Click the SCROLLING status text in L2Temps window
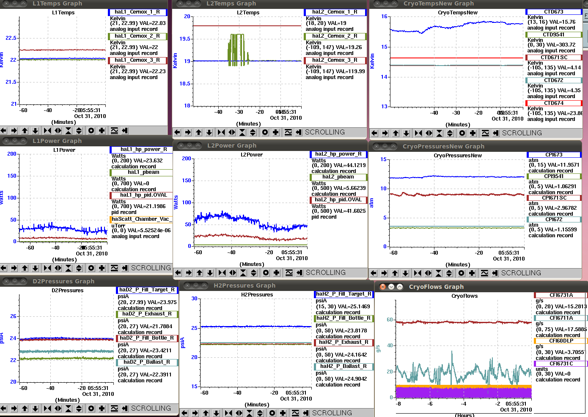This screenshot has height=417, width=588. click(x=325, y=132)
